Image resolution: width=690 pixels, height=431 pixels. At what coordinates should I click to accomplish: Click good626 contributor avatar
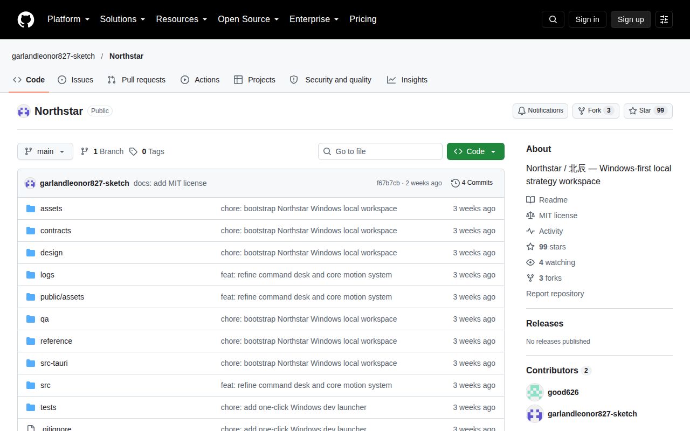tap(535, 392)
